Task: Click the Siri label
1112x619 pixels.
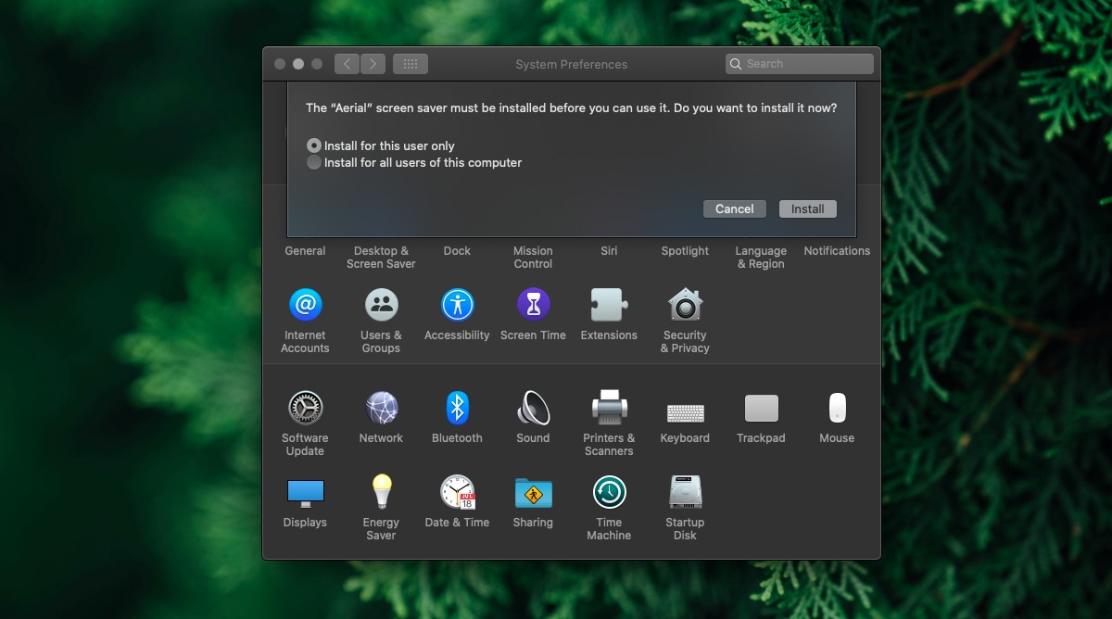Action: [609, 251]
